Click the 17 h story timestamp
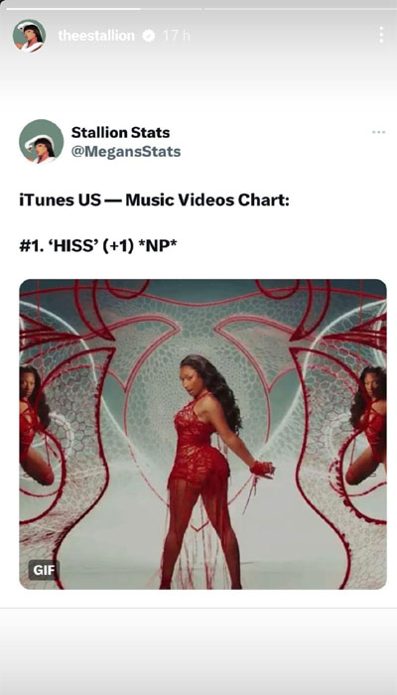This screenshot has height=695, width=397. (x=177, y=36)
